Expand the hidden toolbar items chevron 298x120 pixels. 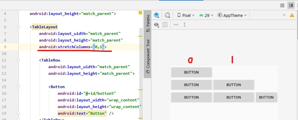tap(284, 15)
